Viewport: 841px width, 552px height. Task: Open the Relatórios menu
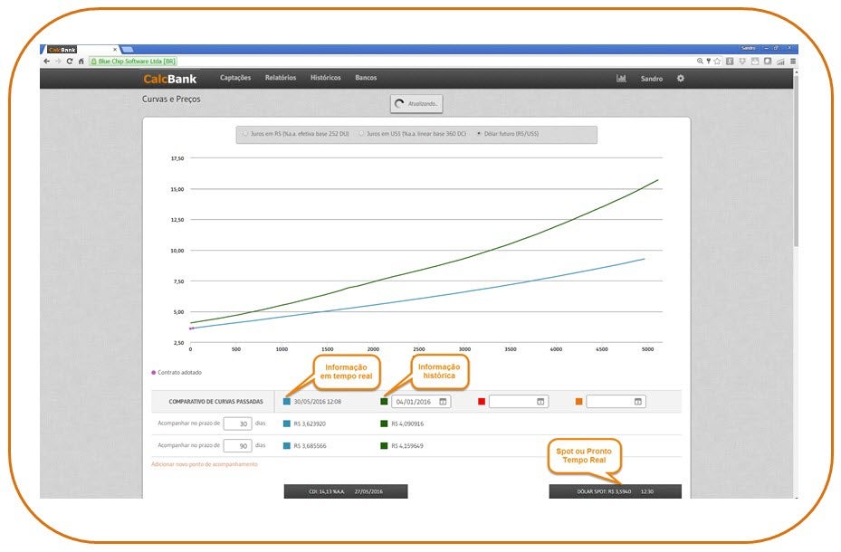click(281, 78)
